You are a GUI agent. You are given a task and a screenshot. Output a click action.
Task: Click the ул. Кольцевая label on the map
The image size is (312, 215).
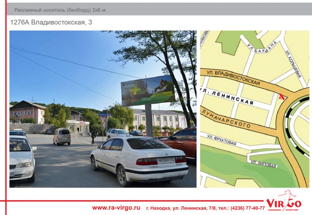coord(292,63)
